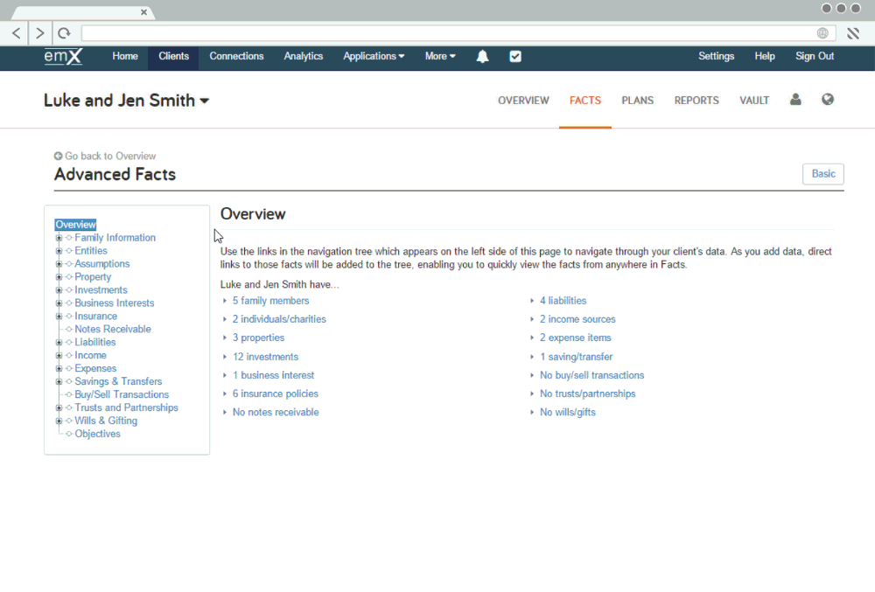Viewport: 875px width, 592px height.
Task: Reload the browser page
Action: tap(64, 33)
